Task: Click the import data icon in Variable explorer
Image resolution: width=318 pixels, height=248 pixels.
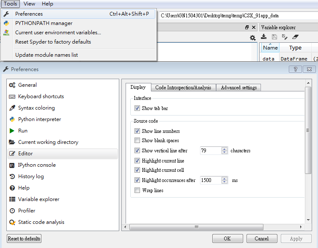Action: 264,37
